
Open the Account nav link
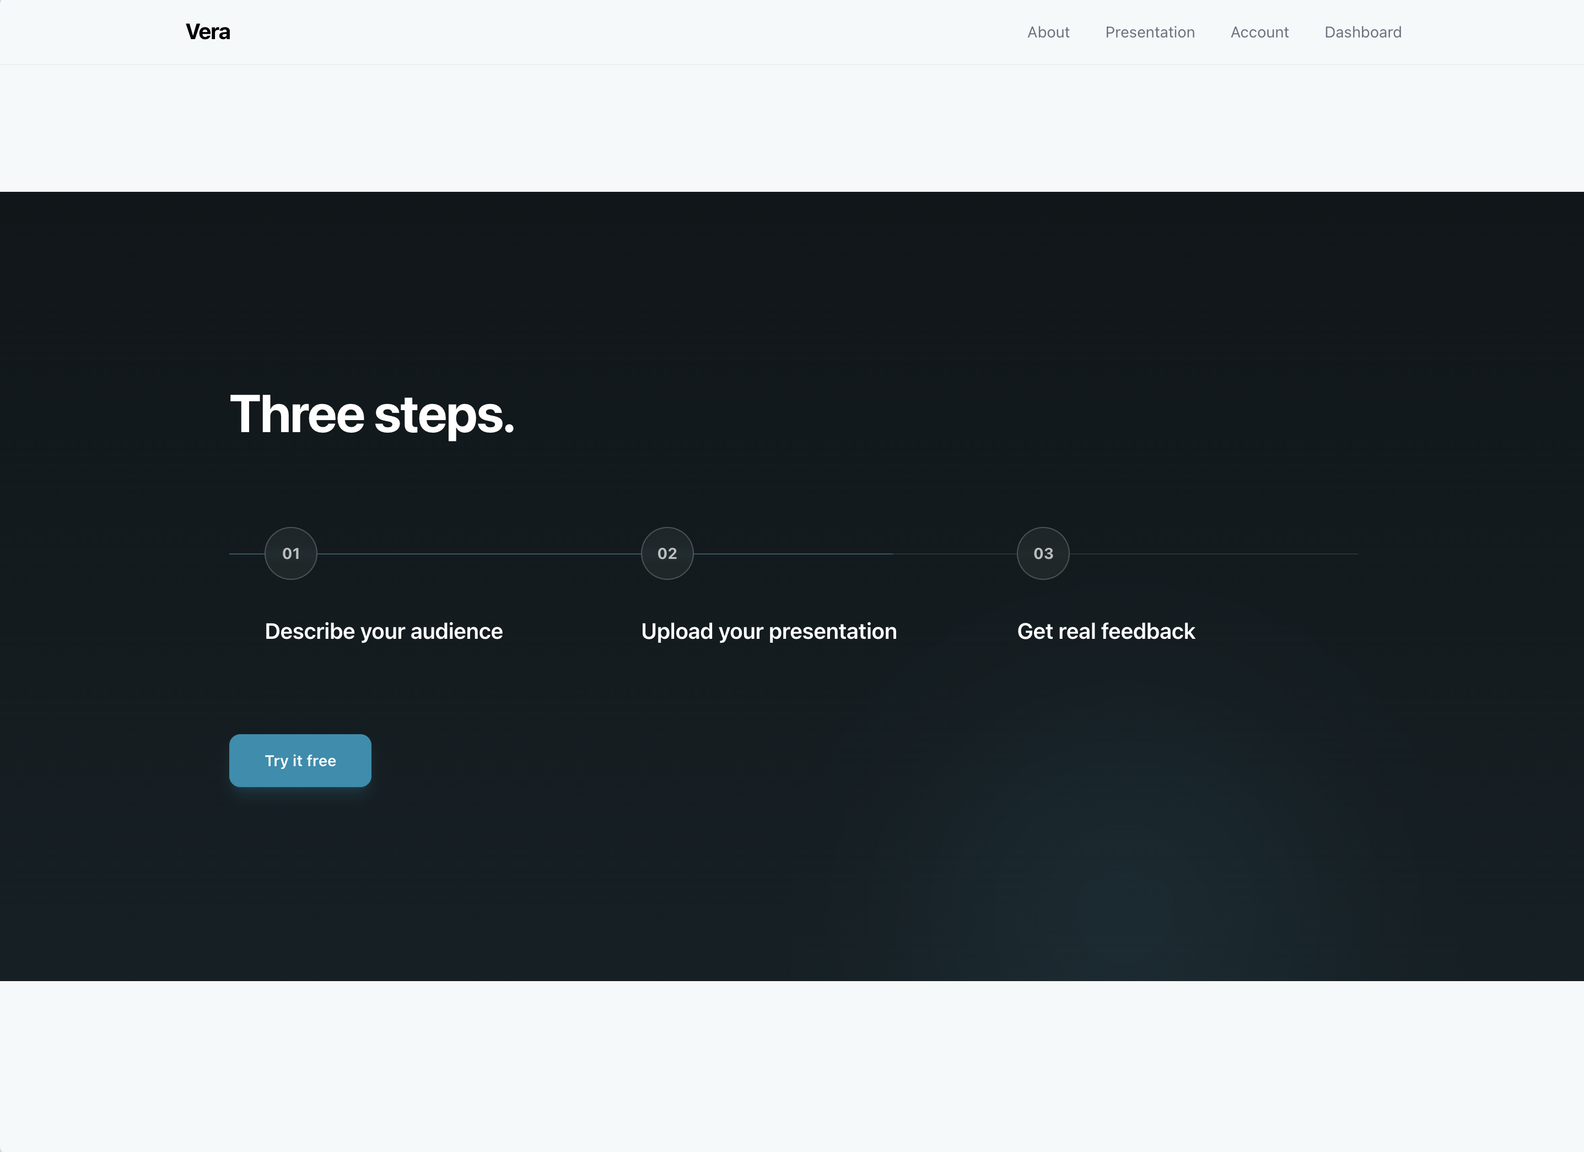(1259, 32)
